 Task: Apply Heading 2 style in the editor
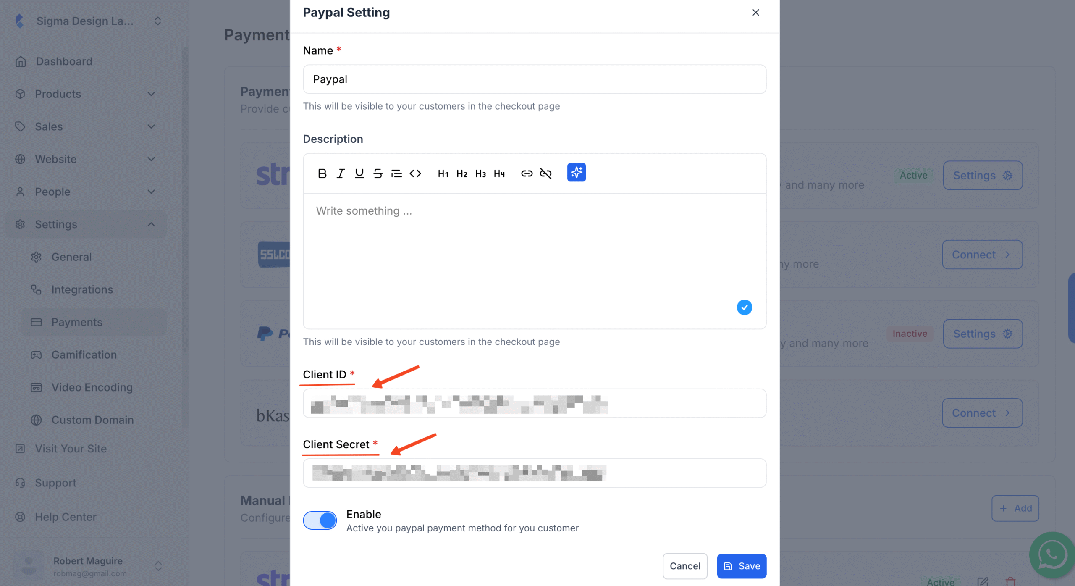pos(461,173)
